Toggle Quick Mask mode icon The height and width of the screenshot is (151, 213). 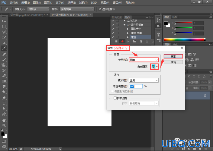point(4,141)
